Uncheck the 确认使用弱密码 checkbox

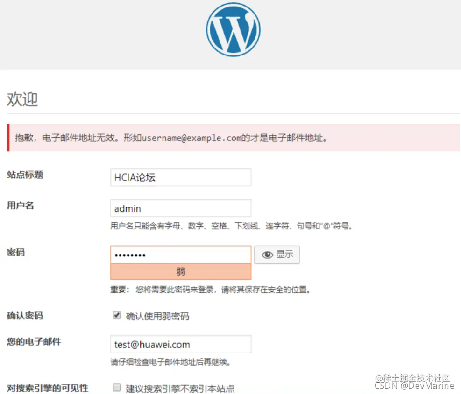[117, 315]
